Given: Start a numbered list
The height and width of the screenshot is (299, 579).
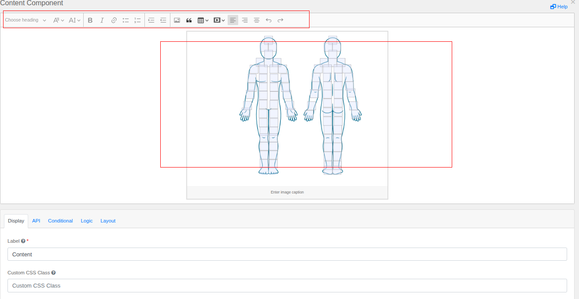Looking at the screenshot, I should (138, 20).
